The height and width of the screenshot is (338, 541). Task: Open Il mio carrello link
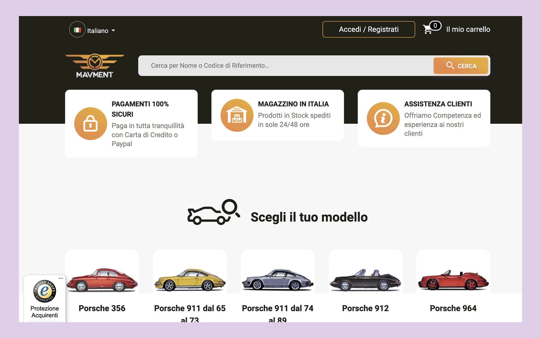coord(468,29)
